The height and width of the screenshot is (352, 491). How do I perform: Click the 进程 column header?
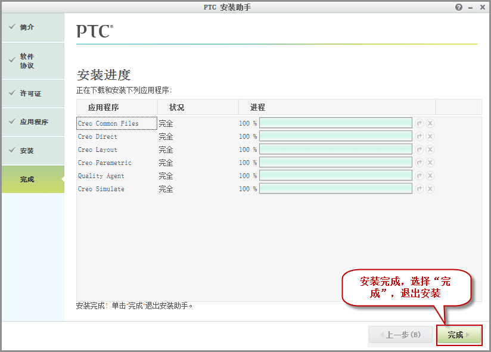tap(337, 107)
